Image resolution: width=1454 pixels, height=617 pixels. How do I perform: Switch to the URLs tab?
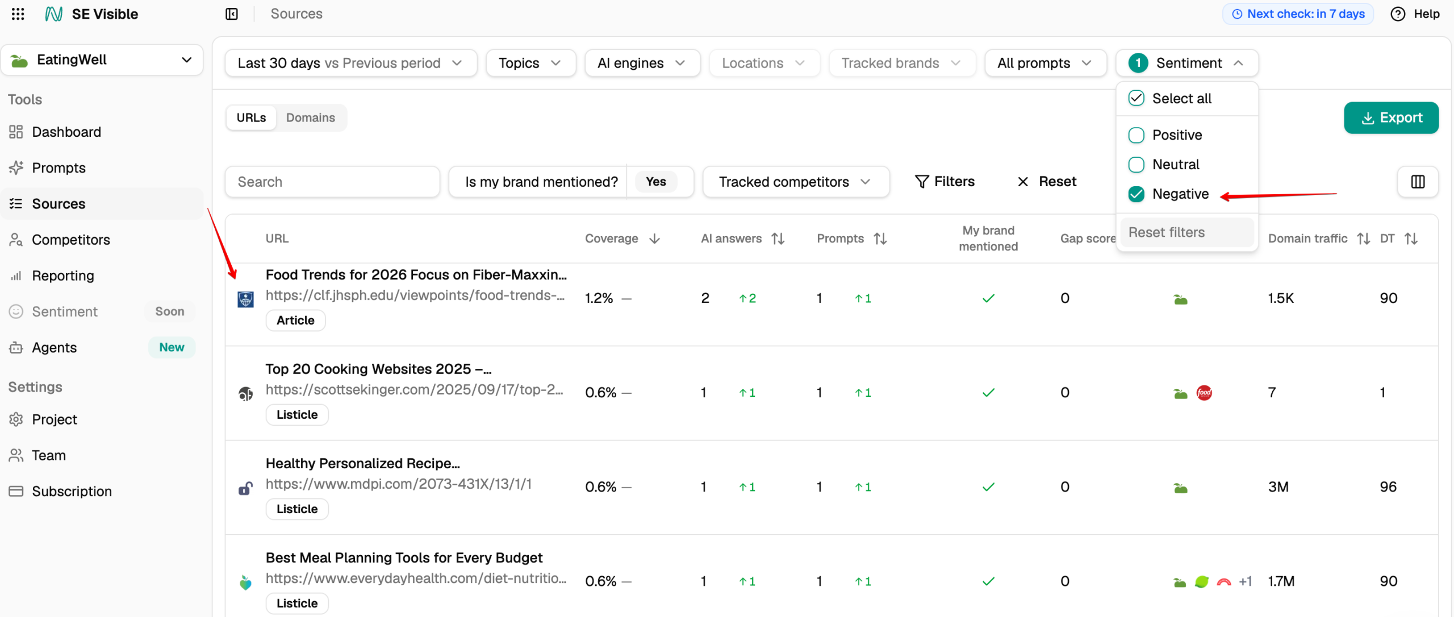[x=251, y=117]
